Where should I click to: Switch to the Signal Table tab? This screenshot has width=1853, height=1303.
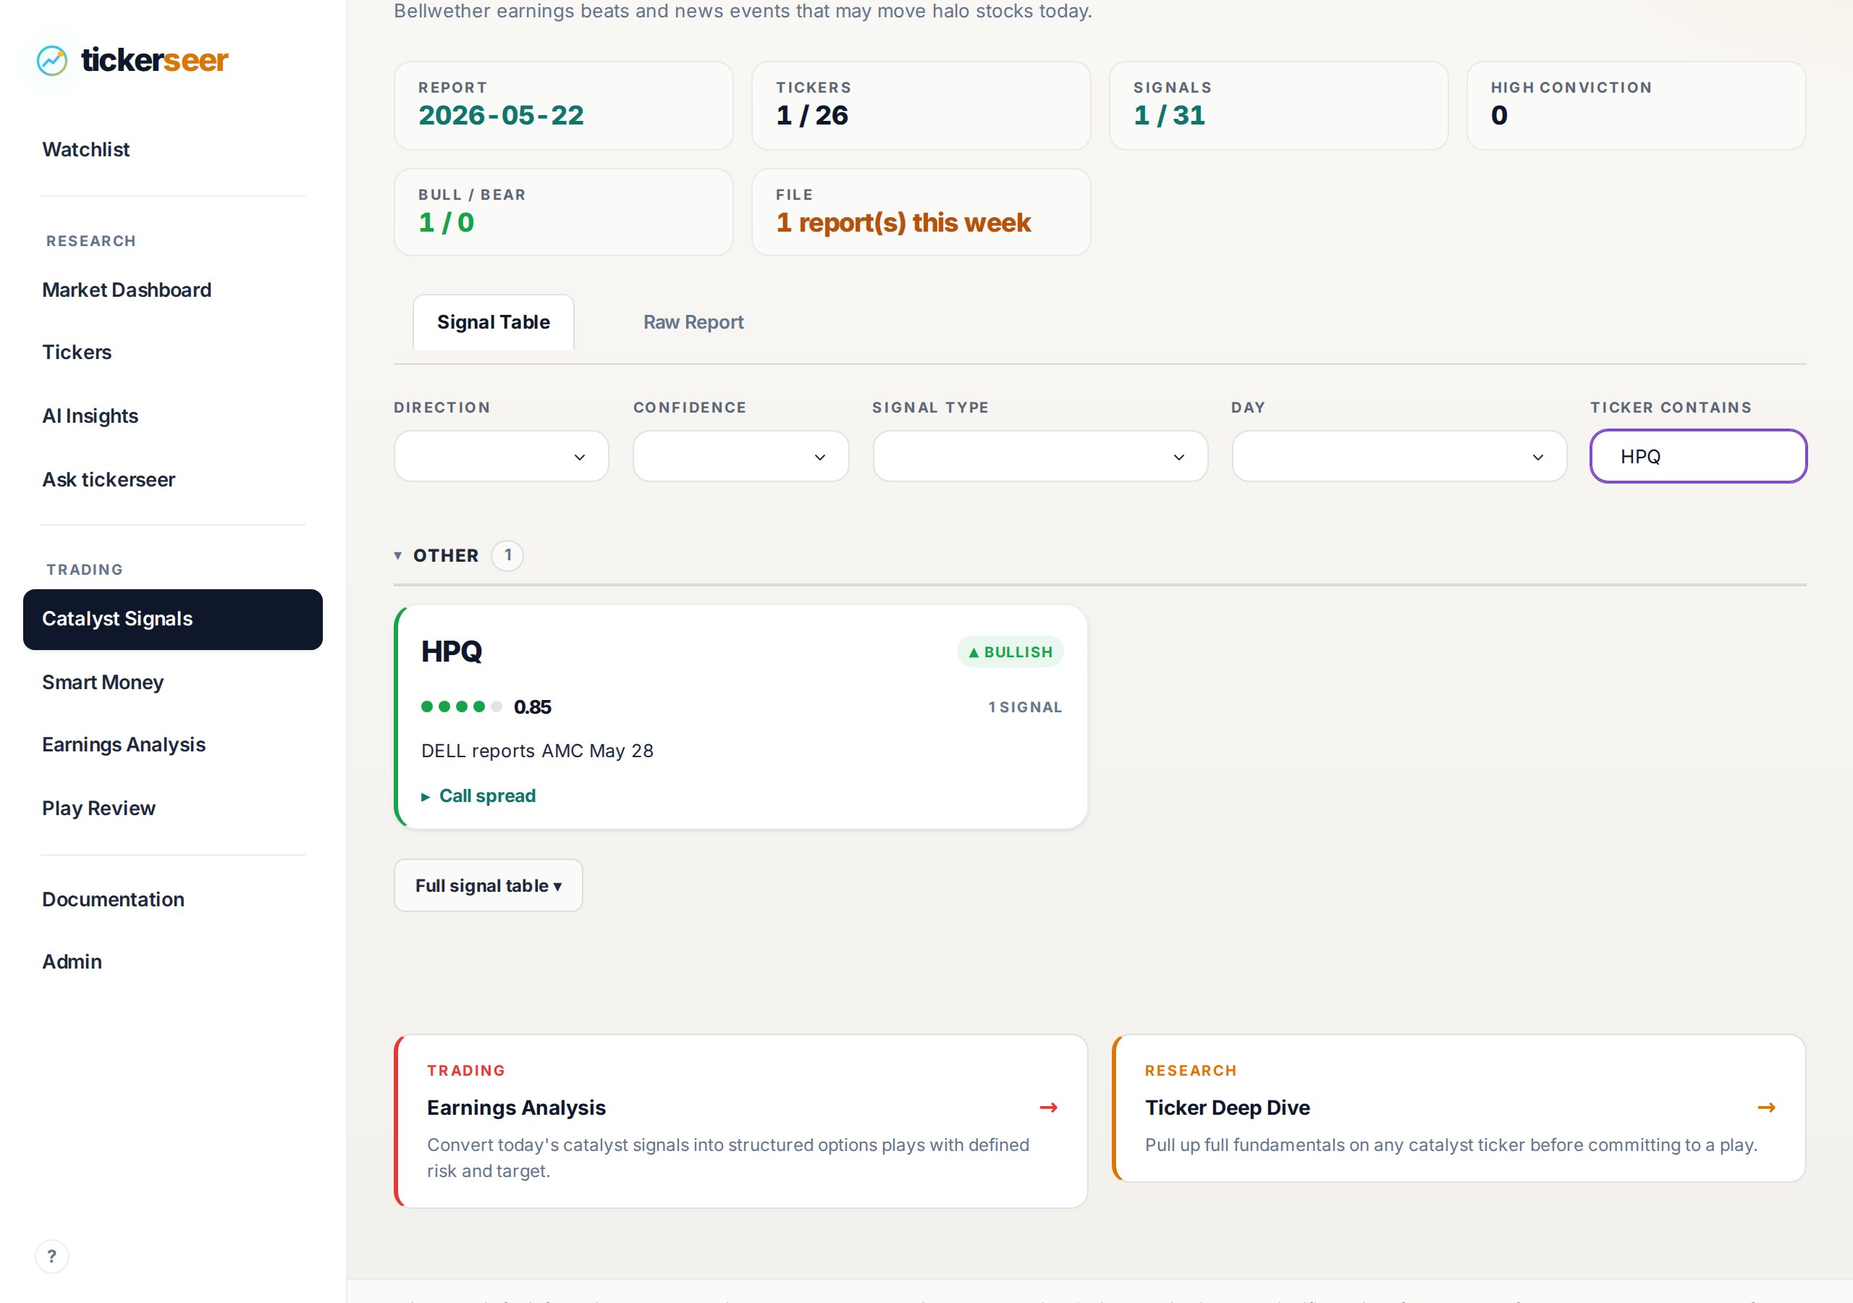493,322
